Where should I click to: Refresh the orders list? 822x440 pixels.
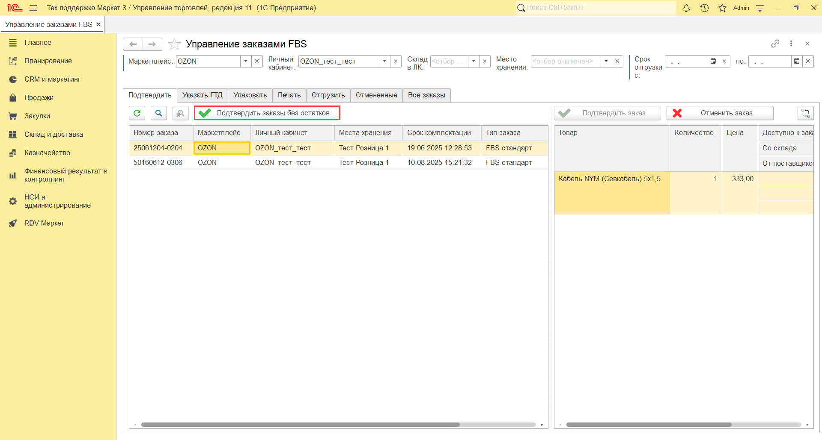(x=137, y=113)
